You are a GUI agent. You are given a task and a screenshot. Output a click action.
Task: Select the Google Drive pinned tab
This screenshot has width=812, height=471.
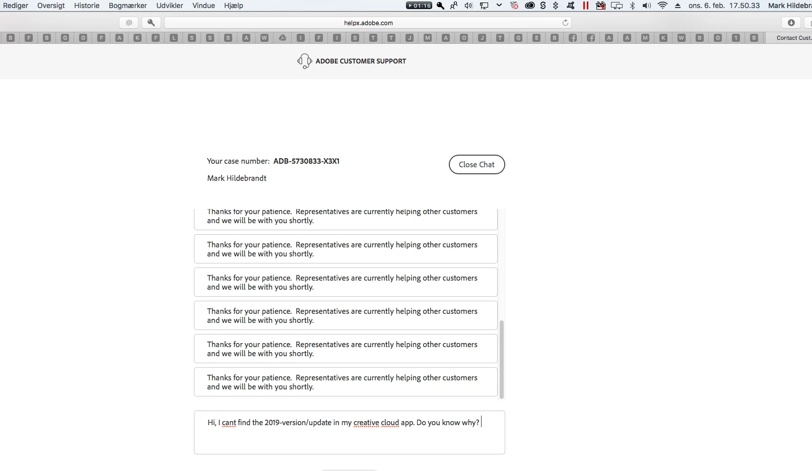pyautogui.click(x=283, y=38)
